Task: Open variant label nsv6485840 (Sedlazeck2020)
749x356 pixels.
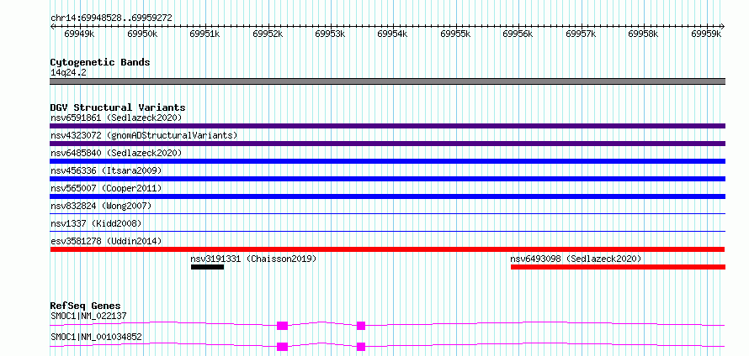Action: tap(116, 153)
